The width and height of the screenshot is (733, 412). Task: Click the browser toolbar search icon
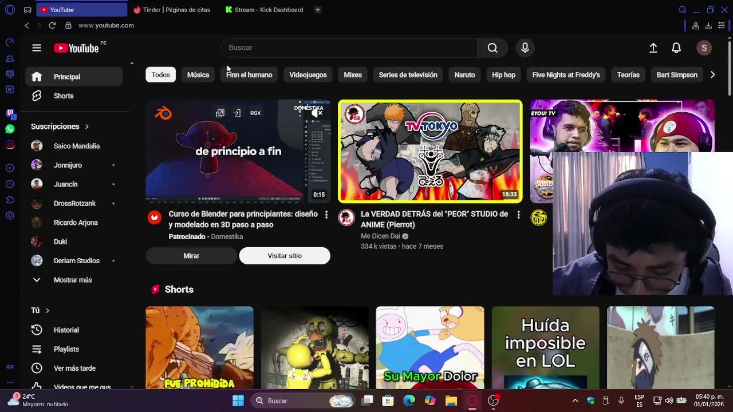[x=683, y=10]
